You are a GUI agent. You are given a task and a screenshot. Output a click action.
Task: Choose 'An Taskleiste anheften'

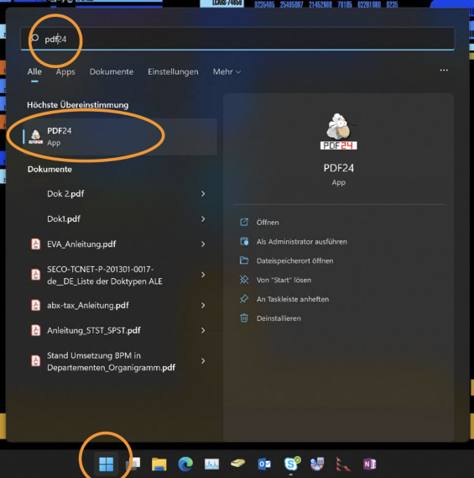pos(293,299)
